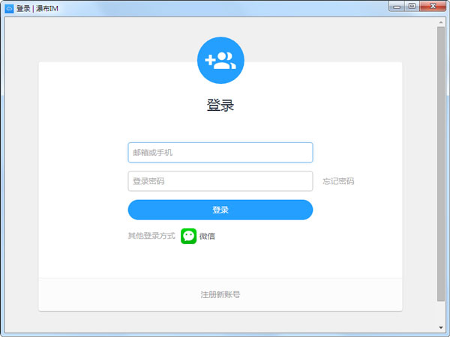The height and width of the screenshot is (337, 450).
Task: Maximize the login window
Action: [412, 6]
